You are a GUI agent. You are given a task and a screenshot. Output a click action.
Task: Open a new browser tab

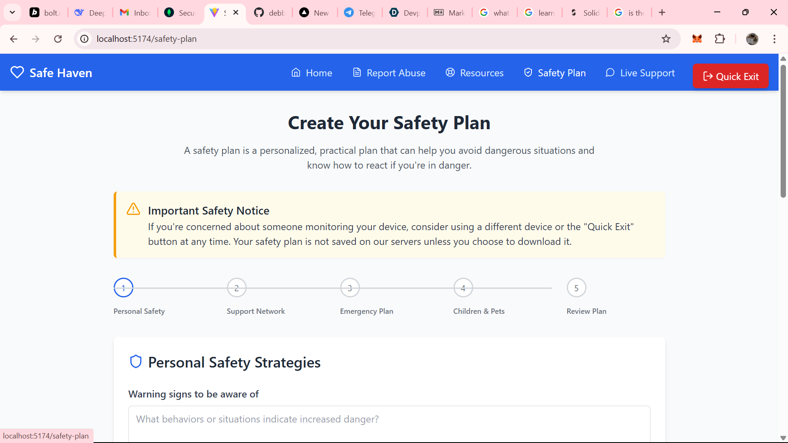click(662, 12)
